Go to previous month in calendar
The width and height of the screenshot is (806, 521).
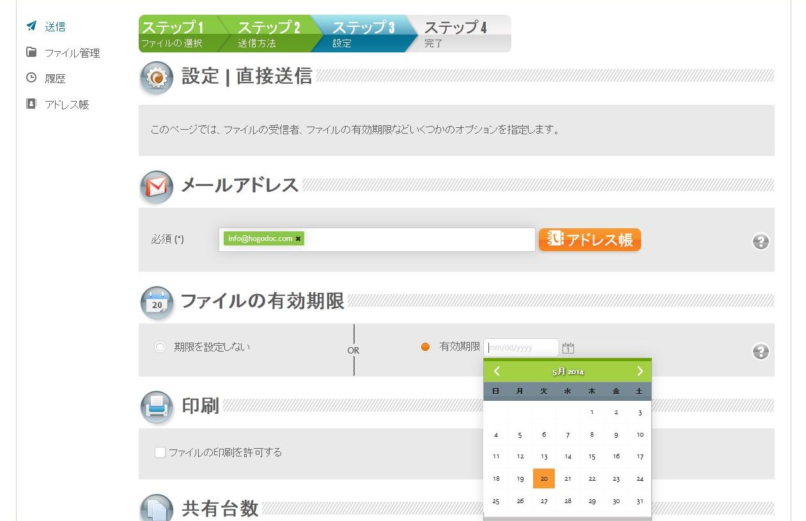pos(497,371)
